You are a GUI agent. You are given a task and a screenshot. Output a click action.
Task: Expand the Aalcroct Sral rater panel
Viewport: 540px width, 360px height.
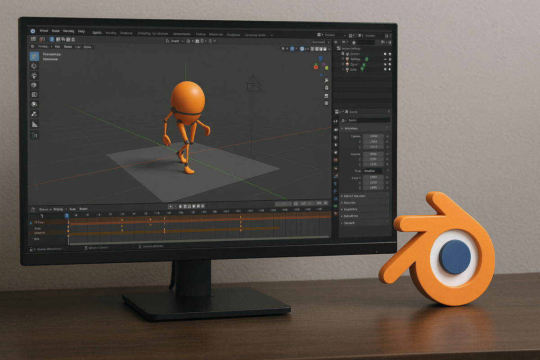(x=342, y=196)
